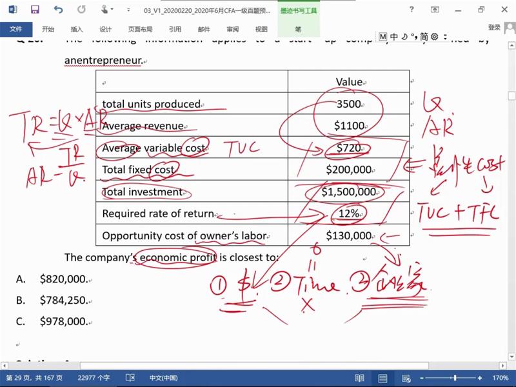
Task: Click the Save icon in quick access toolbar
Action: [35, 10]
